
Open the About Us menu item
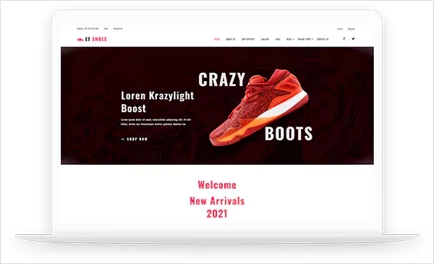click(x=231, y=39)
